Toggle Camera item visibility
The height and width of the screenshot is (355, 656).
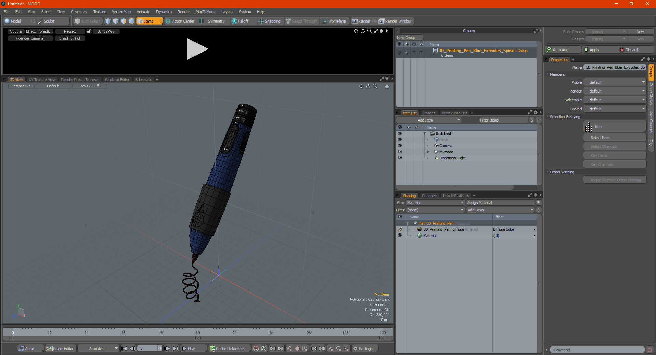click(x=400, y=146)
